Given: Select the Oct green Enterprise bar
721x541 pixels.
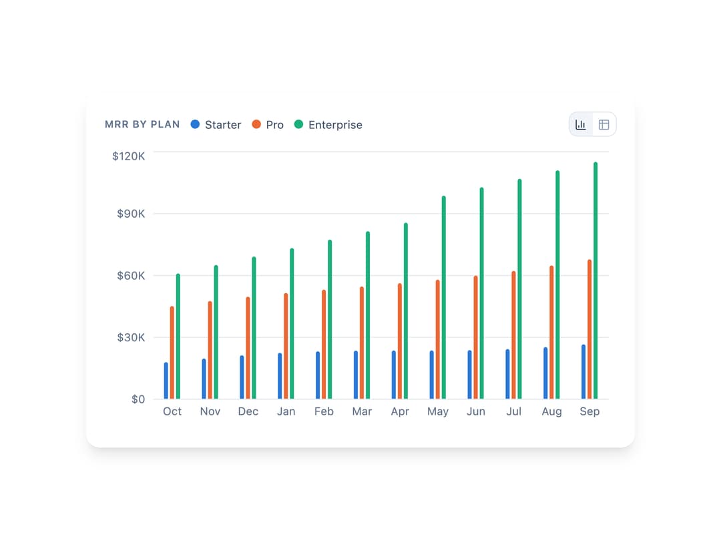Looking at the screenshot, I should click(178, 336).
